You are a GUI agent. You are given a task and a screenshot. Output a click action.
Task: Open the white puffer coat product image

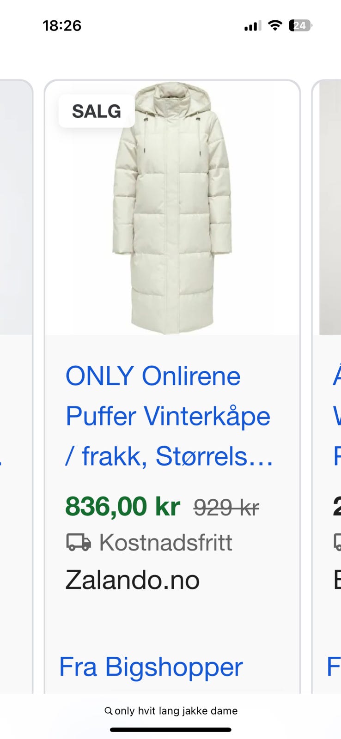coord(172,208)
